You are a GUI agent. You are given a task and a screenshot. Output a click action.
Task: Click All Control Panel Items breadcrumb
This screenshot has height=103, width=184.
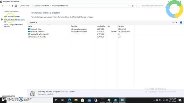[x=41, y=6]
